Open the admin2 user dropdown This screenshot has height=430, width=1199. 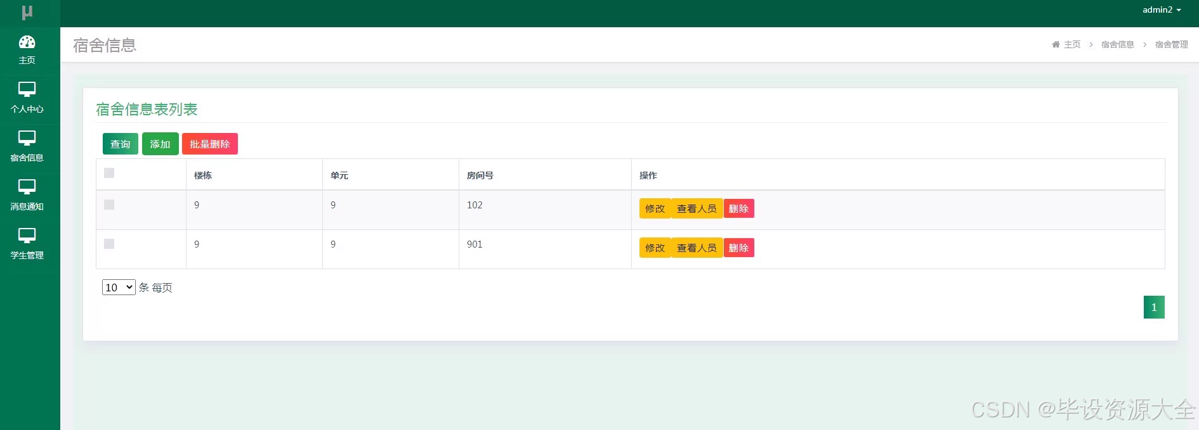point(1162,9)
